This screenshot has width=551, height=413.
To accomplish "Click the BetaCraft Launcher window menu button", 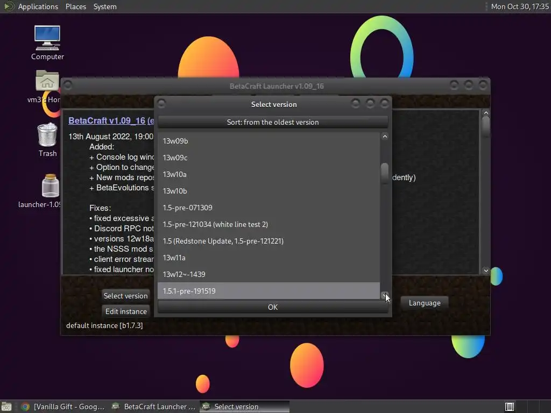I will pos(68,86).
